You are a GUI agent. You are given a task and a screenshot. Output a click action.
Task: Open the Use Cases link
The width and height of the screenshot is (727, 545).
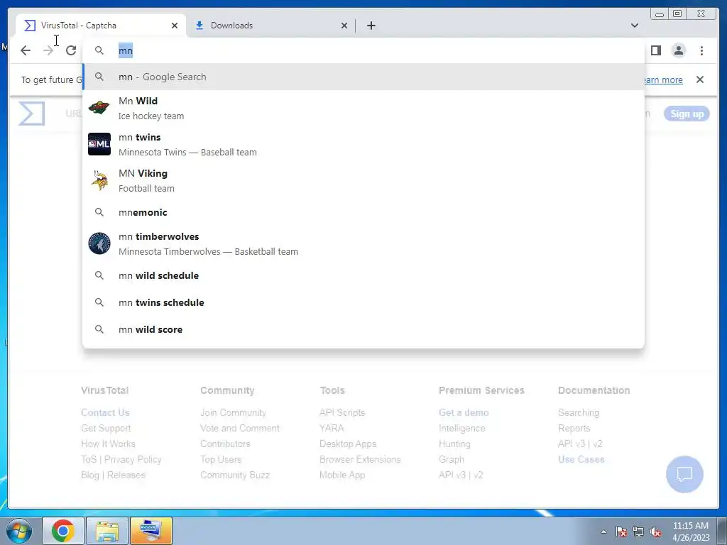tap(581, 460)
